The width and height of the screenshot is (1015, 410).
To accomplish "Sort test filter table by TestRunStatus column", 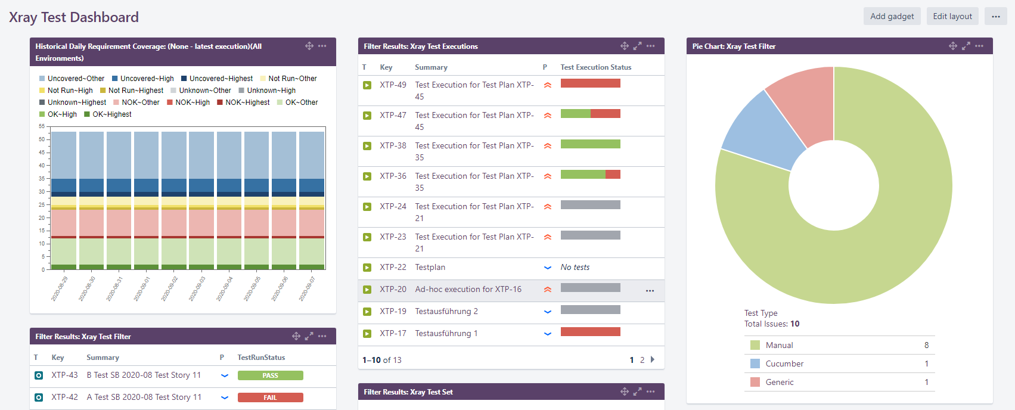I will pos(261,358).
